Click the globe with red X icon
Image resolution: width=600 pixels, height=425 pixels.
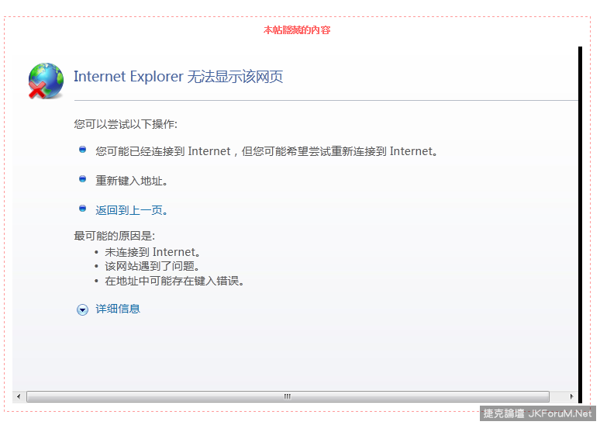[46, 81]
